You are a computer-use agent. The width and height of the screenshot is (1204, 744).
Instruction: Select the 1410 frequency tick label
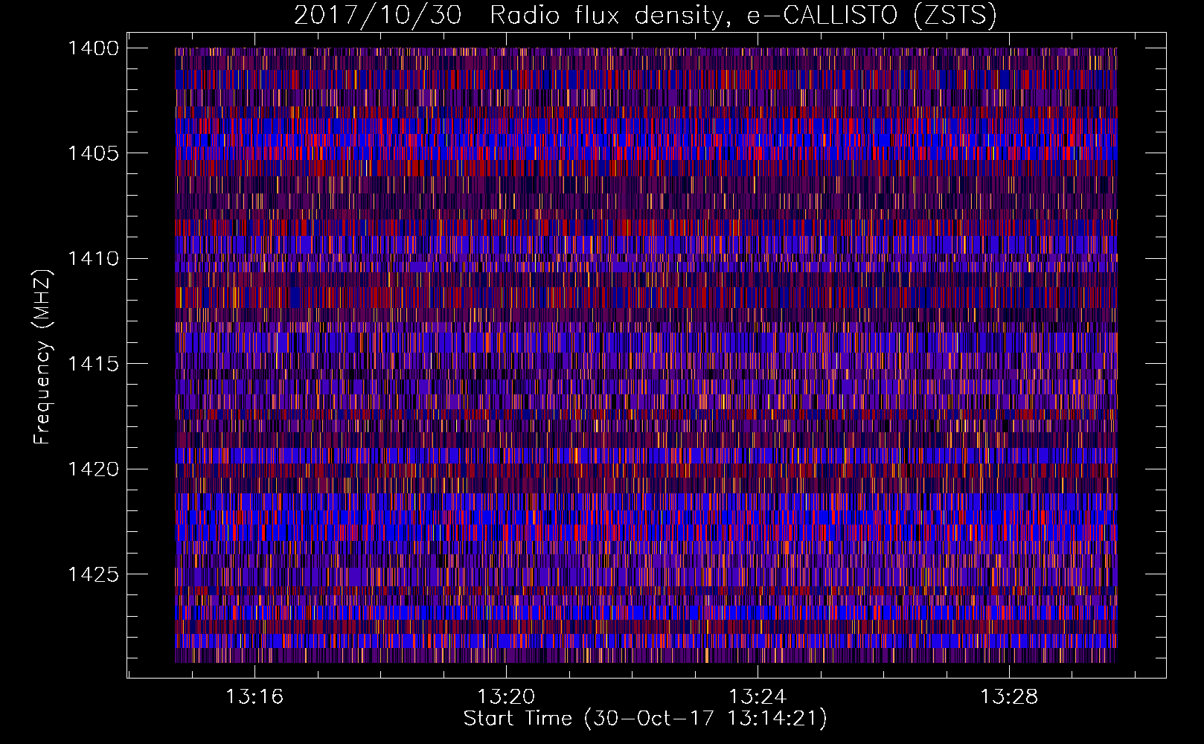(94, 259)
